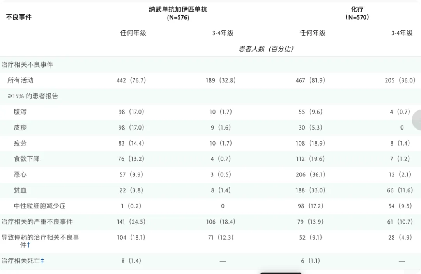Click the 442（76.7）cell value

point(131,80)
